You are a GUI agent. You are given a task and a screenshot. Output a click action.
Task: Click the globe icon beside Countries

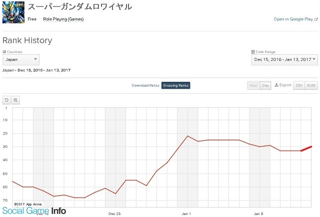pyautogui.click(x=4, y=52)
